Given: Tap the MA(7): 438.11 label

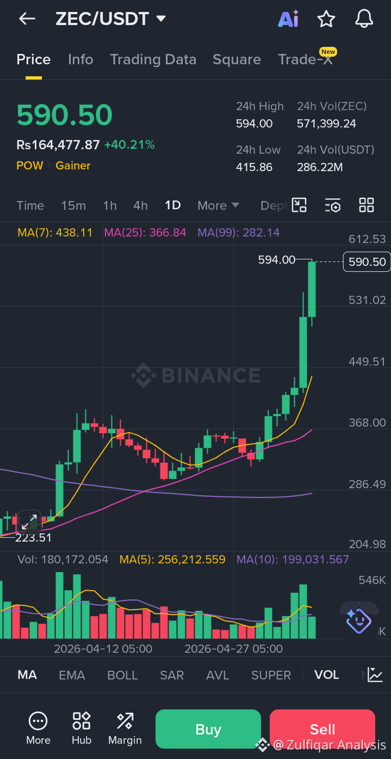Looking at the screenshot, I should pos(55,233).
